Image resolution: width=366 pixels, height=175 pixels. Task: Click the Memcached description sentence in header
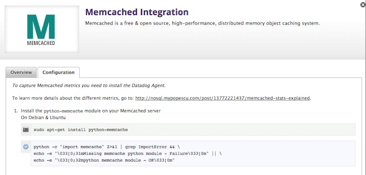point(202,23)
